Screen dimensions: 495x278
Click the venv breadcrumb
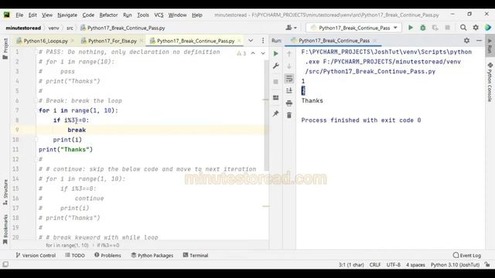click(53, 28)
